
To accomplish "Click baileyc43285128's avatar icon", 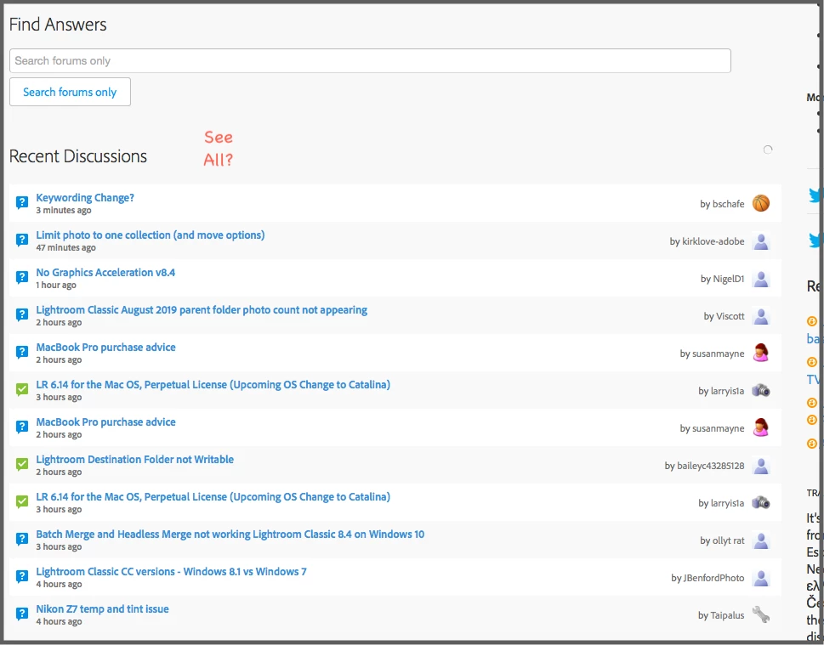I will tap(761, 466).
